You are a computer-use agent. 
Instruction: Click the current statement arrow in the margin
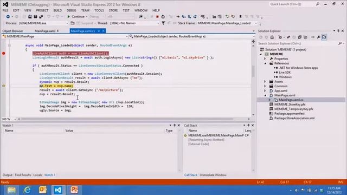4,86
